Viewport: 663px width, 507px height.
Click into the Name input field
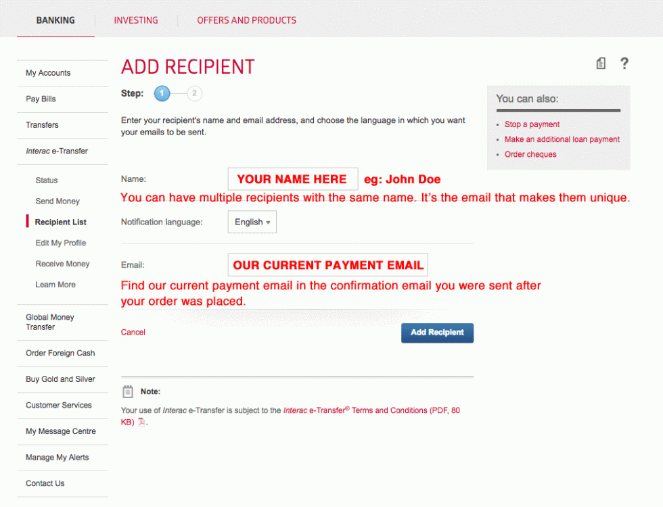[x=292, y=179]
